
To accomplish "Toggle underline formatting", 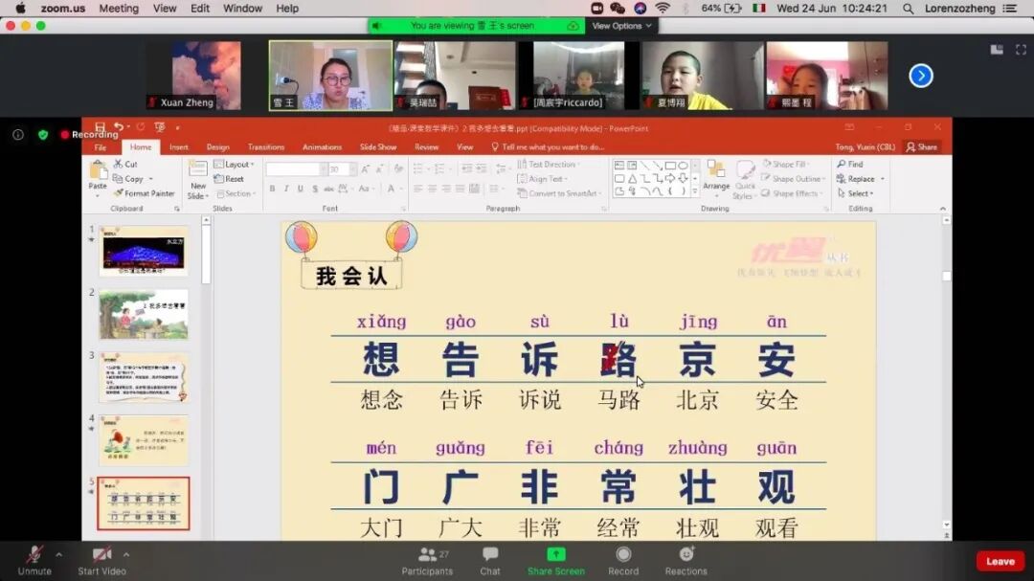I will [x=301, y=190].
